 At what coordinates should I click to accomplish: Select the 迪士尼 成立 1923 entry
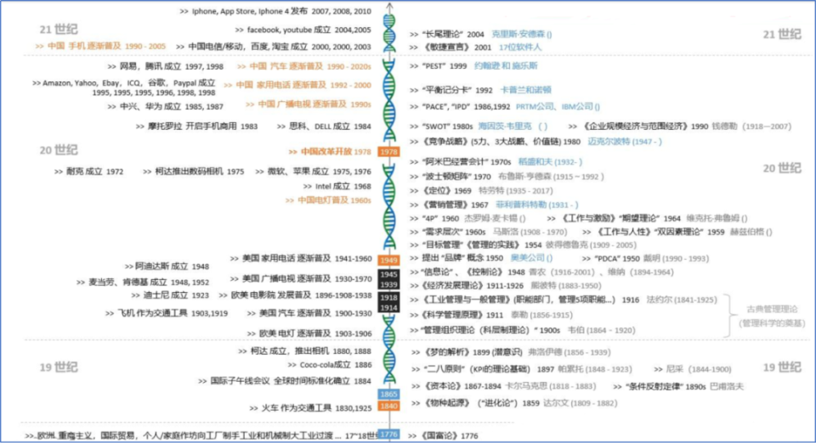click(x=170, y=295)
